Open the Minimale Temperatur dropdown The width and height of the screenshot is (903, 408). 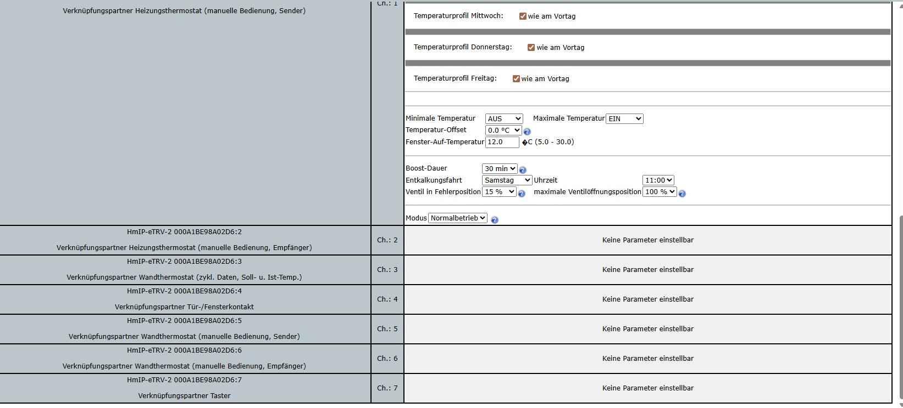(x=503, y=119)
